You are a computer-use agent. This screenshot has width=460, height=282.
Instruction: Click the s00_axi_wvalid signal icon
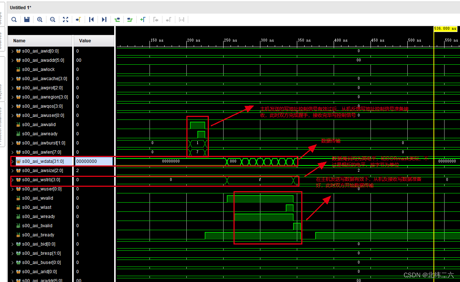[x=18, y=198]
